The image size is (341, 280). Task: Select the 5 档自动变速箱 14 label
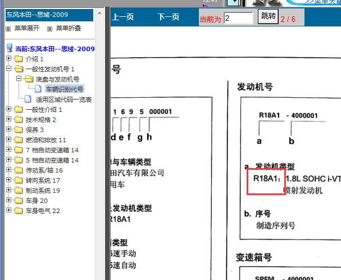pyautogui.click(x=52, y=160)
